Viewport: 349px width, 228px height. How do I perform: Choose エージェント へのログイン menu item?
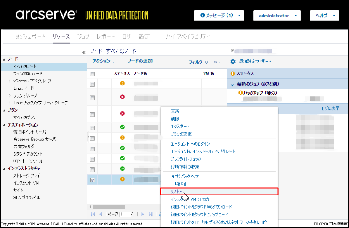click(x=190, y=144)
